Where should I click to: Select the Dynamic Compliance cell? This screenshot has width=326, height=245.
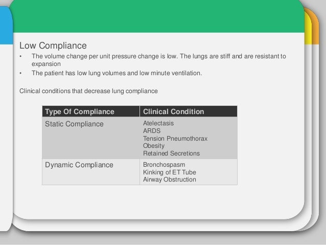click(91, 172)
